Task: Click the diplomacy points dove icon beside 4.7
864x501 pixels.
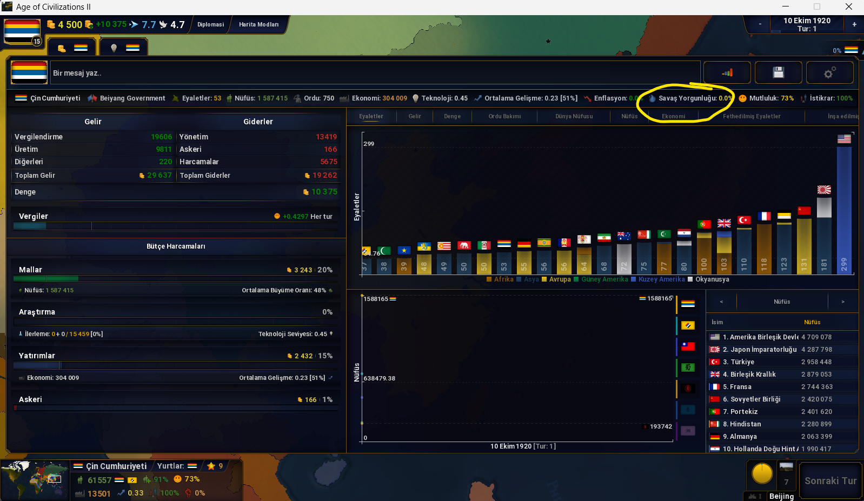Action: pos(163,24)
